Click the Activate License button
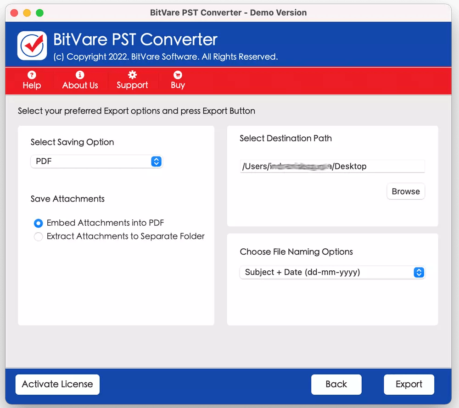The image size is (459, 408). point(57,385)
